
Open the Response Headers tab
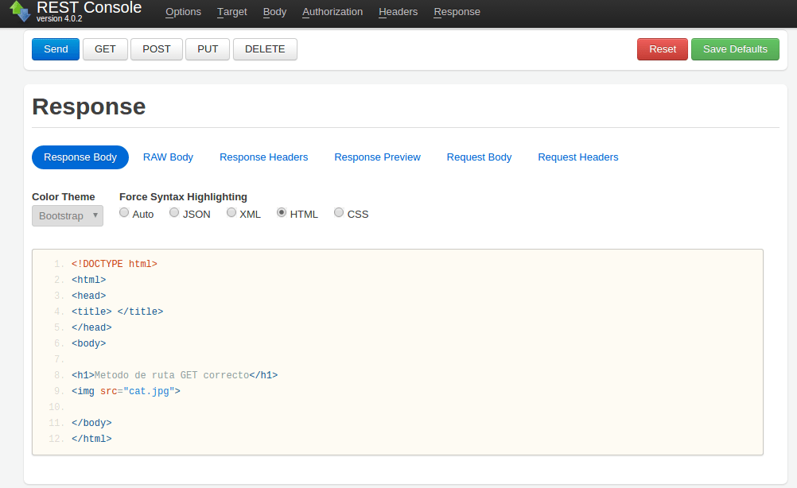[x=263, y=157]
